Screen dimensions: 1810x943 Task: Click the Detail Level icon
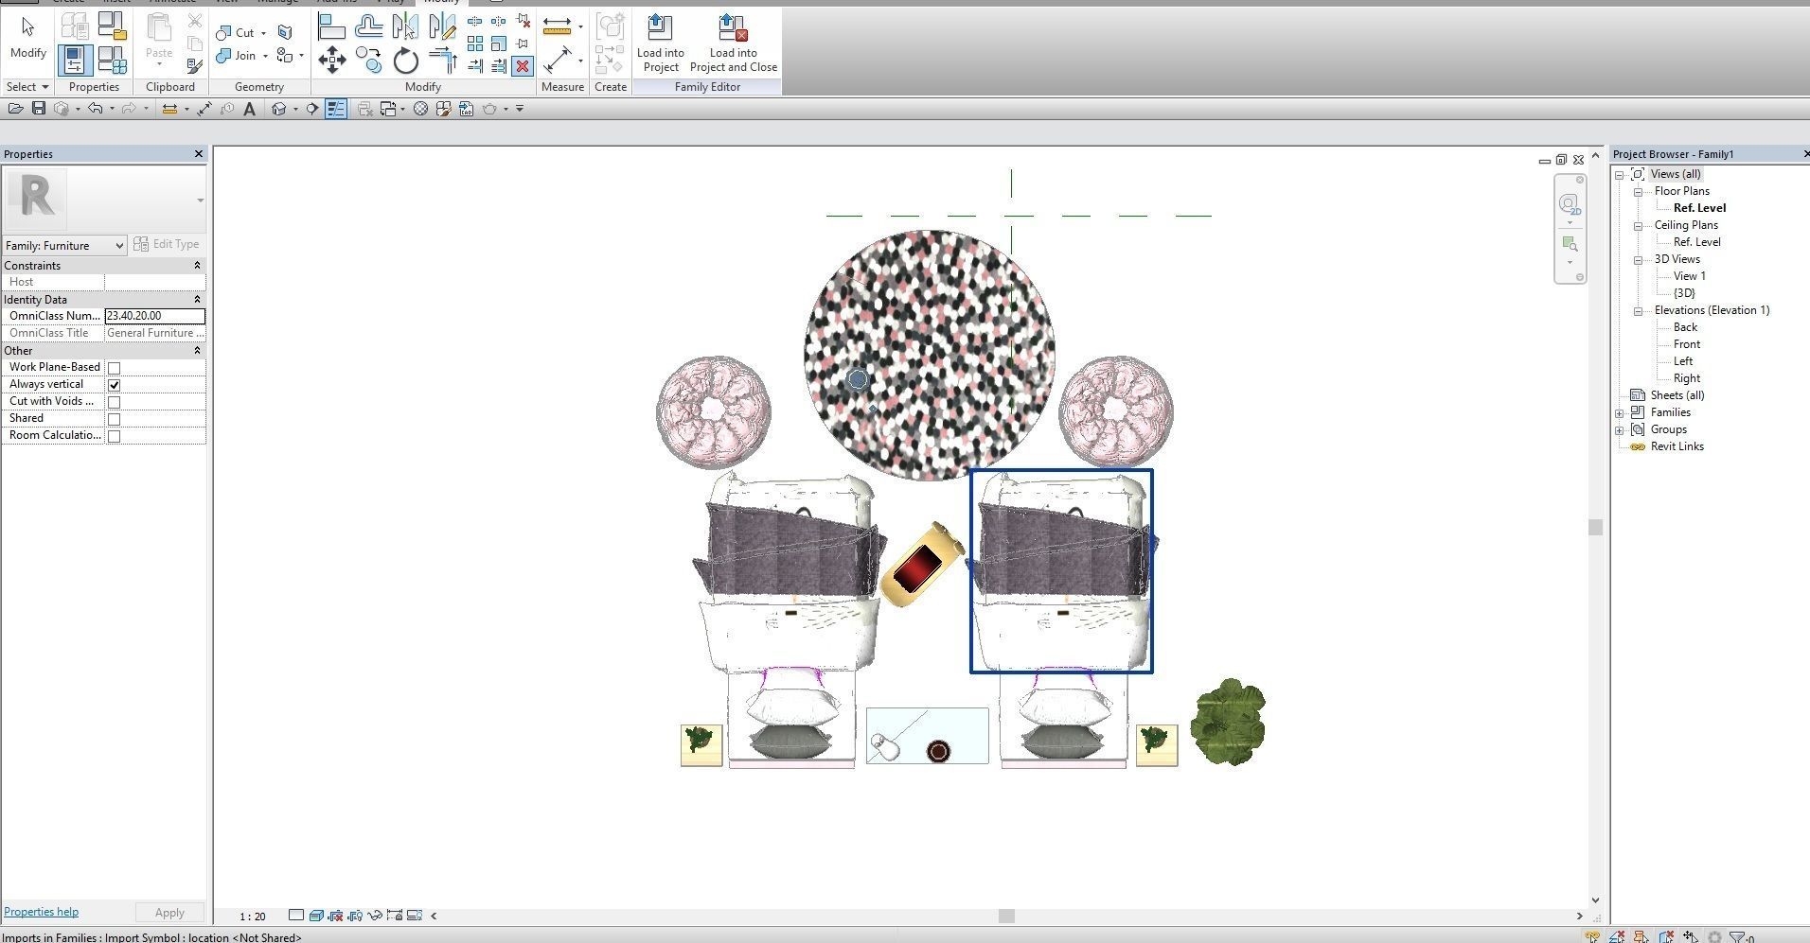point(296,916)
